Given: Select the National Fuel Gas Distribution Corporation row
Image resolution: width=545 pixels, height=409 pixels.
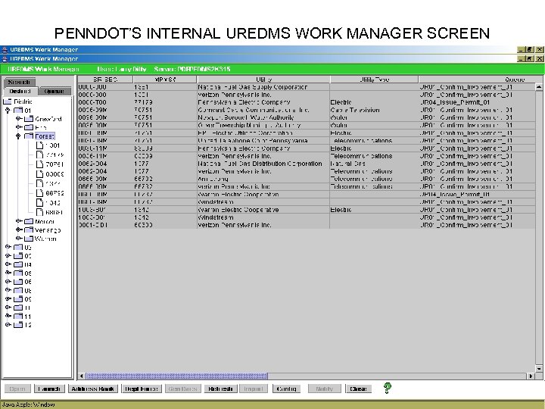Looking at the screenshot, I should pos(306,164).
